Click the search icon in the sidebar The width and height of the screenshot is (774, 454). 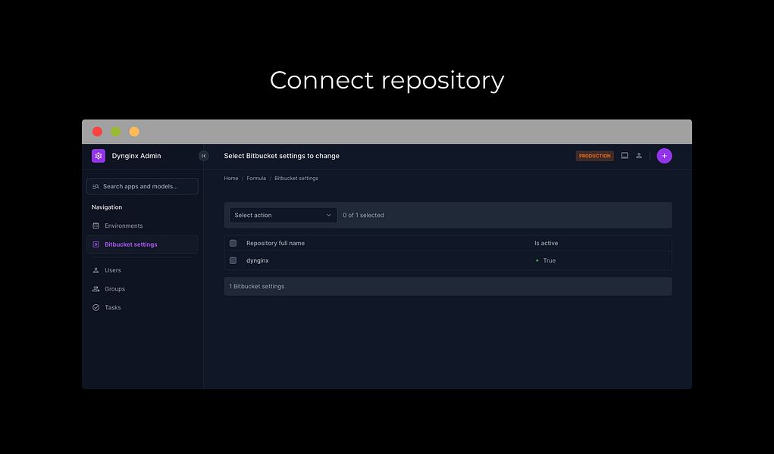(96, 186)
